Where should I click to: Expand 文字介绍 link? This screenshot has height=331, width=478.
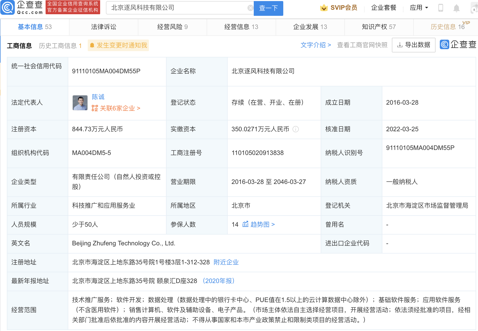[x=315, y=45]
